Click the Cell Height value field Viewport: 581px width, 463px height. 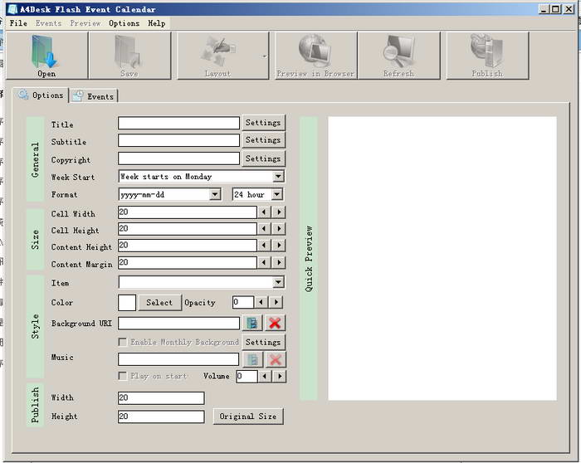click(187, 228)
